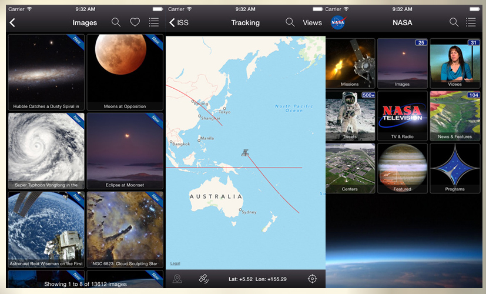Tap the satellite icon in tracking toolbar
Screen dimensions: 486x294
tap(204, 279)
